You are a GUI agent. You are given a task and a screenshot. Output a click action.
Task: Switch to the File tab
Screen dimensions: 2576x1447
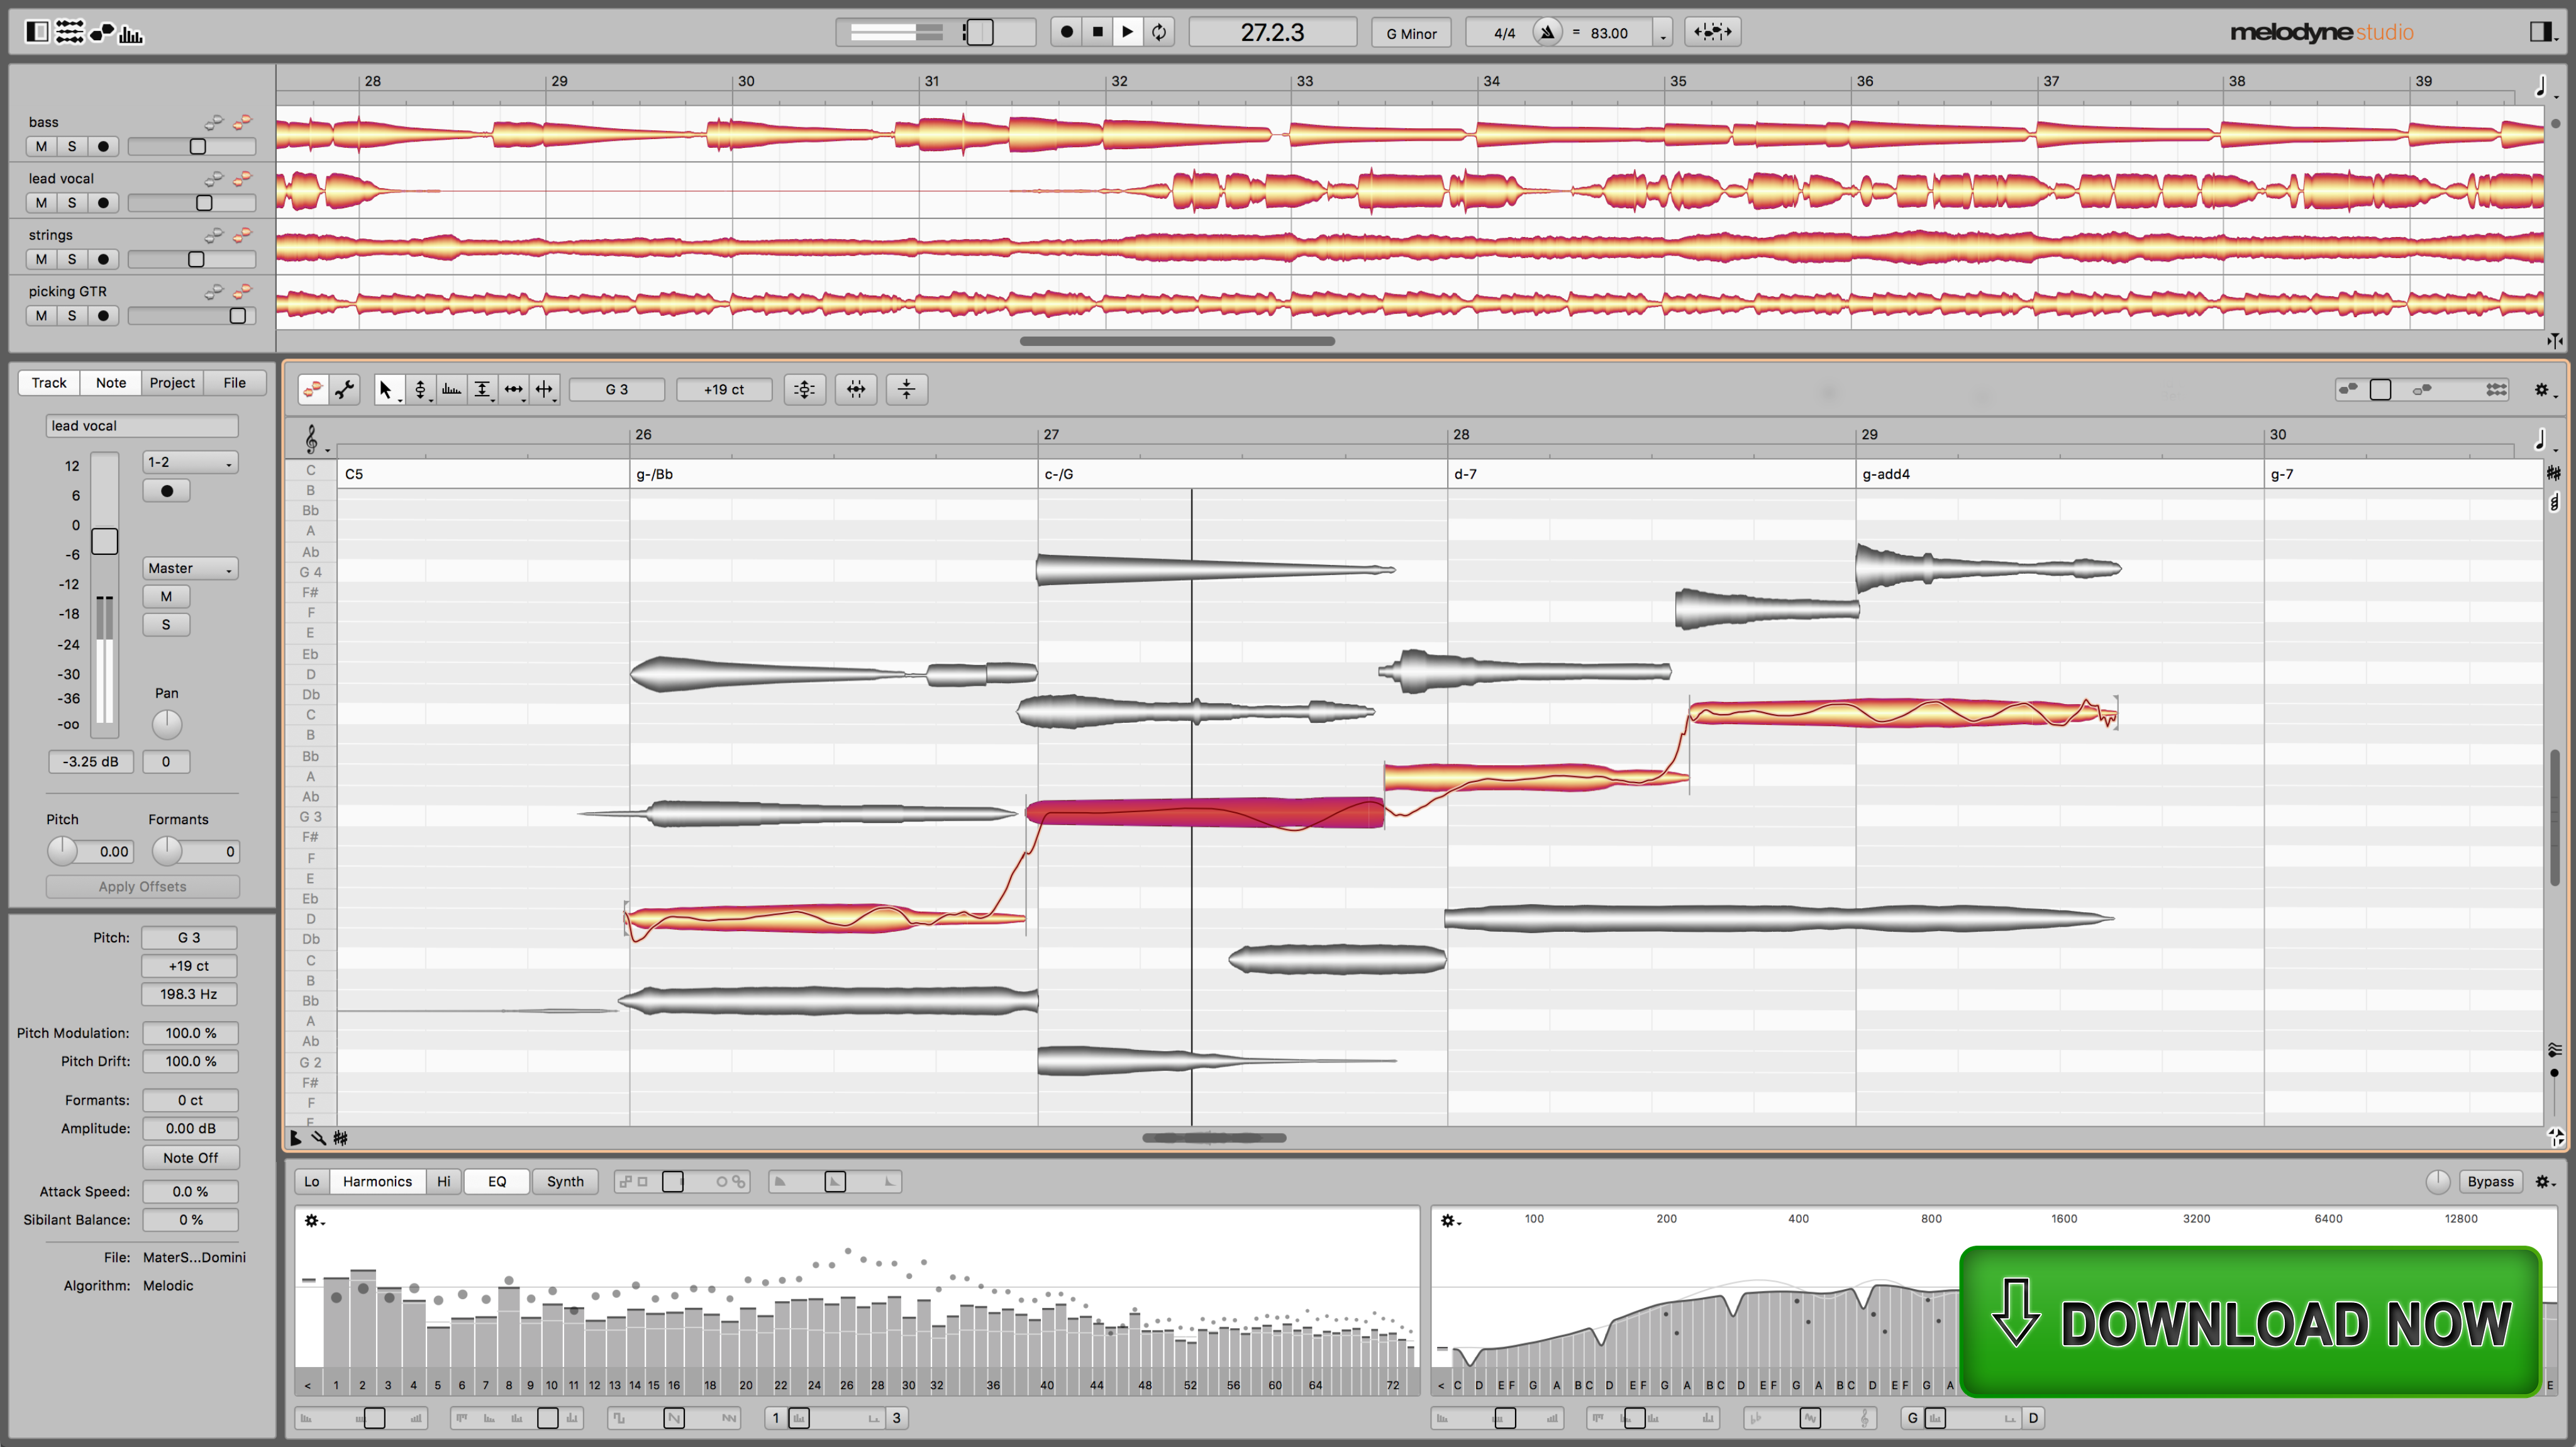234,383
